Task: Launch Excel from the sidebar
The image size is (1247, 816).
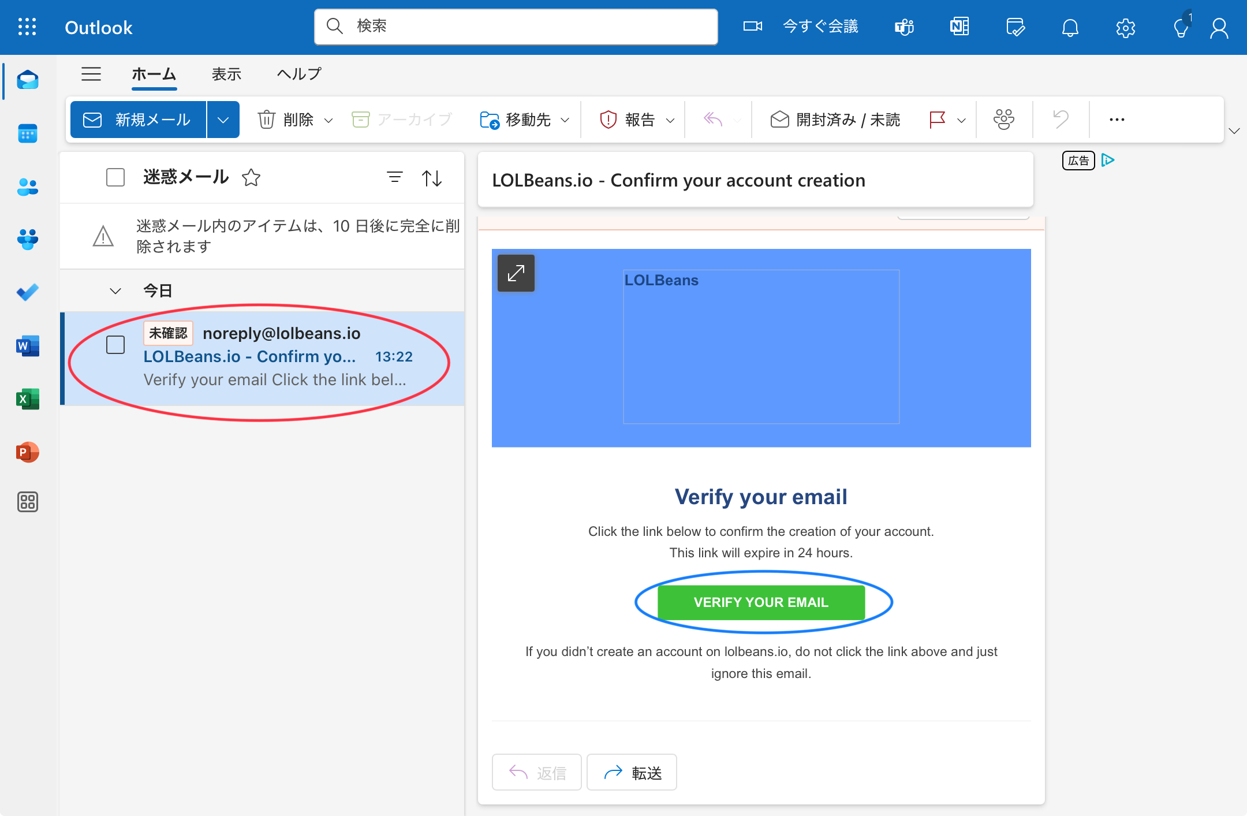Action: tap(27, 399)
